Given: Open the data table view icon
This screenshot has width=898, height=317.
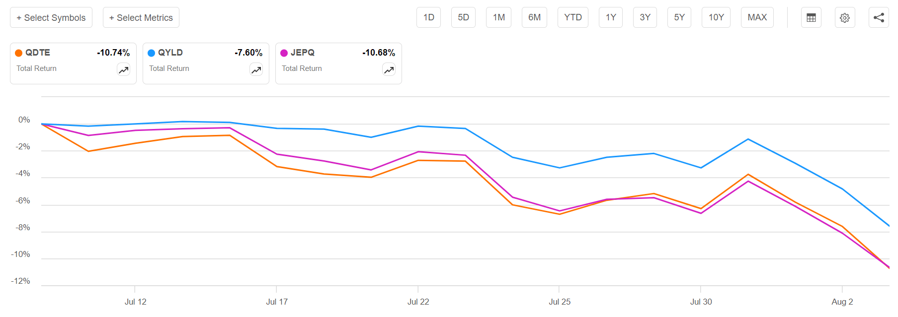Looking at the screenshot, I should click(x=811, y=17).
